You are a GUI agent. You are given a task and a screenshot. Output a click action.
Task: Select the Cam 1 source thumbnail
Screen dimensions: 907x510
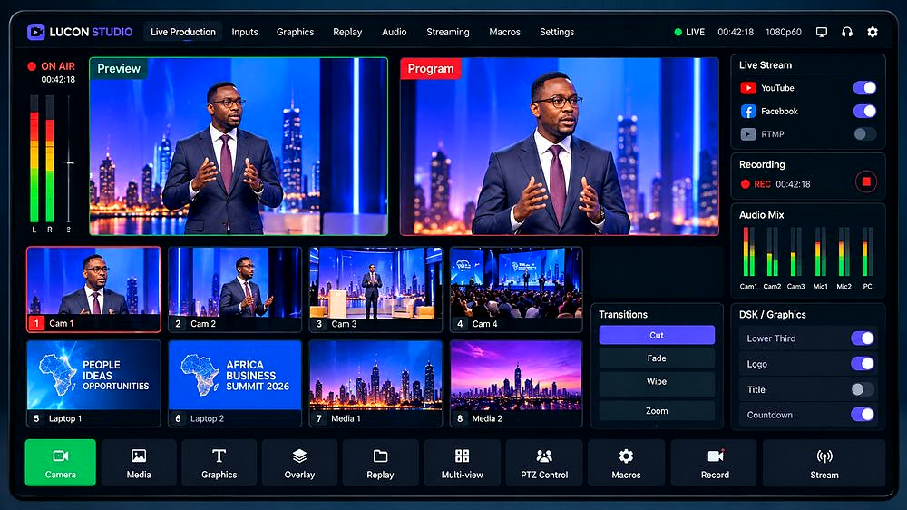(x=93, y=289)
